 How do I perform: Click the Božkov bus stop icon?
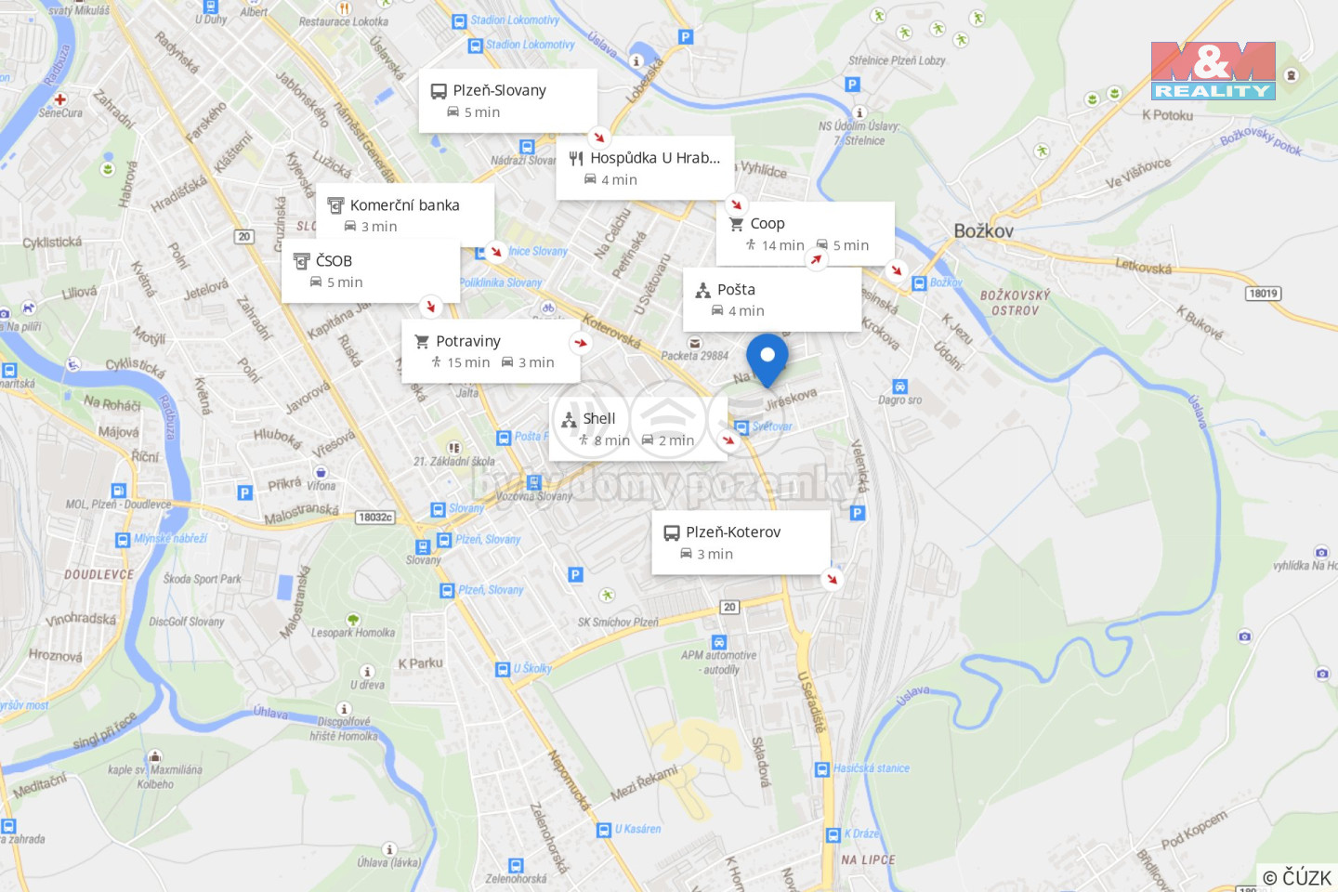pyautogui.click(x=919, y=283)
